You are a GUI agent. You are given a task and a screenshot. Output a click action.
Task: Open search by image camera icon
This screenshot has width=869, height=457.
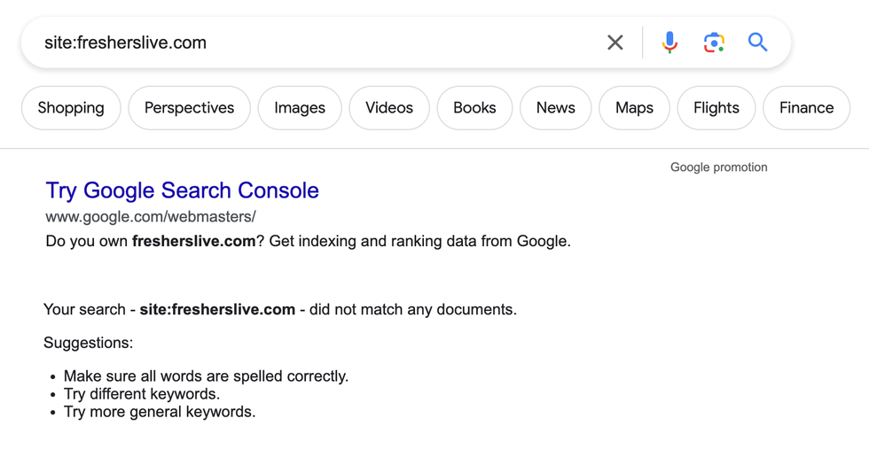tap(714, 43)
